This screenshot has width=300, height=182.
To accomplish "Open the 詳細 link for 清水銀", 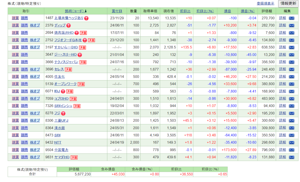I will [x=282, y=128].
